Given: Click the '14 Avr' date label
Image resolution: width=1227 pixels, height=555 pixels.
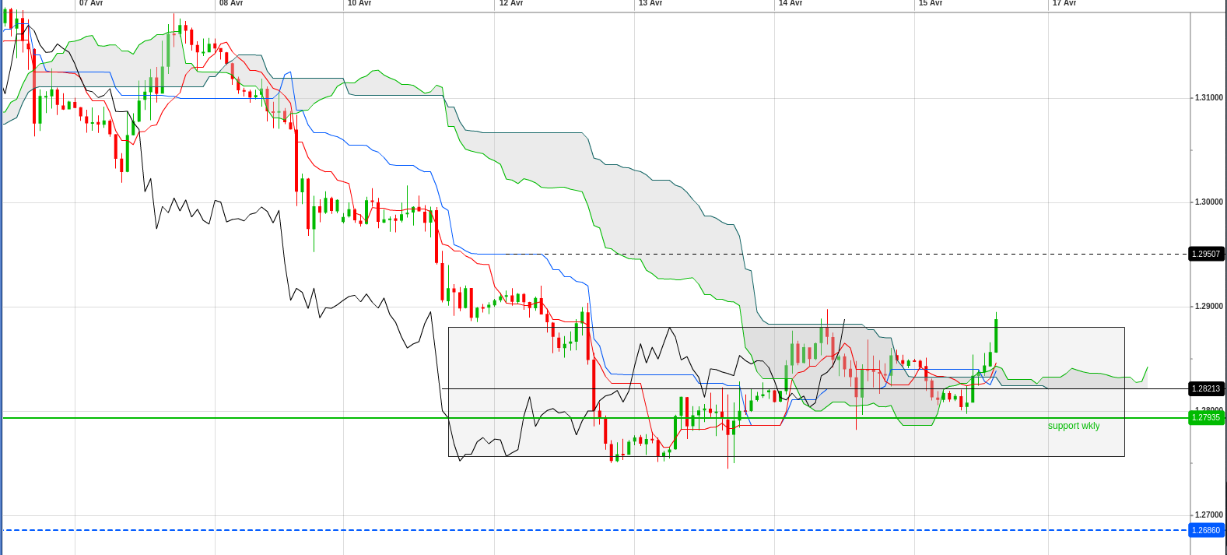Looking at the screenshot, I should tap(791, 3).
